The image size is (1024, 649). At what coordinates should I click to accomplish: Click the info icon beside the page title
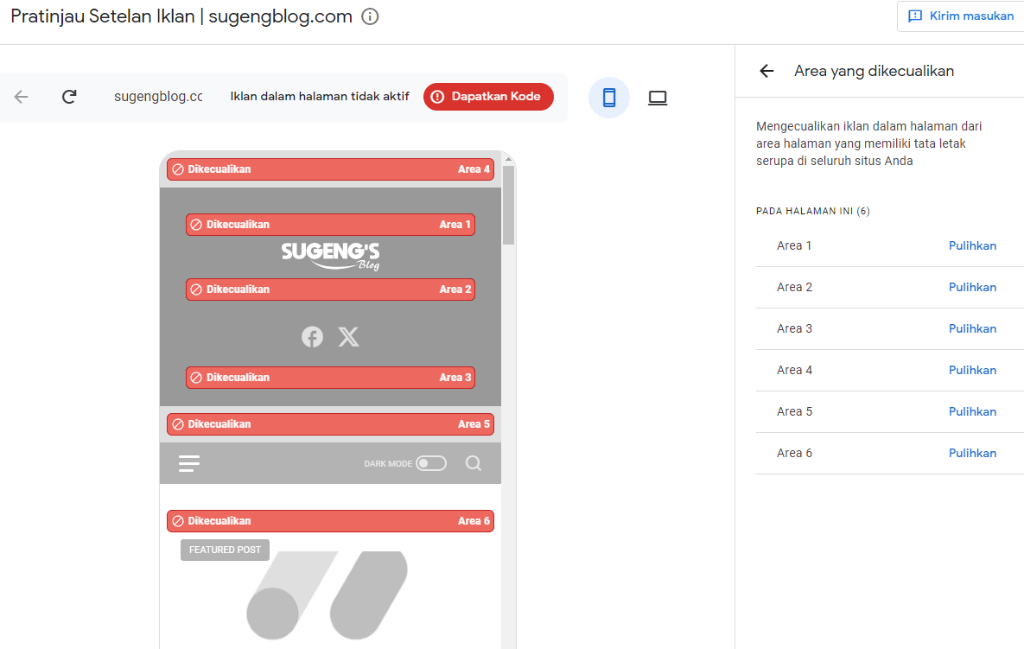[370, 16]
